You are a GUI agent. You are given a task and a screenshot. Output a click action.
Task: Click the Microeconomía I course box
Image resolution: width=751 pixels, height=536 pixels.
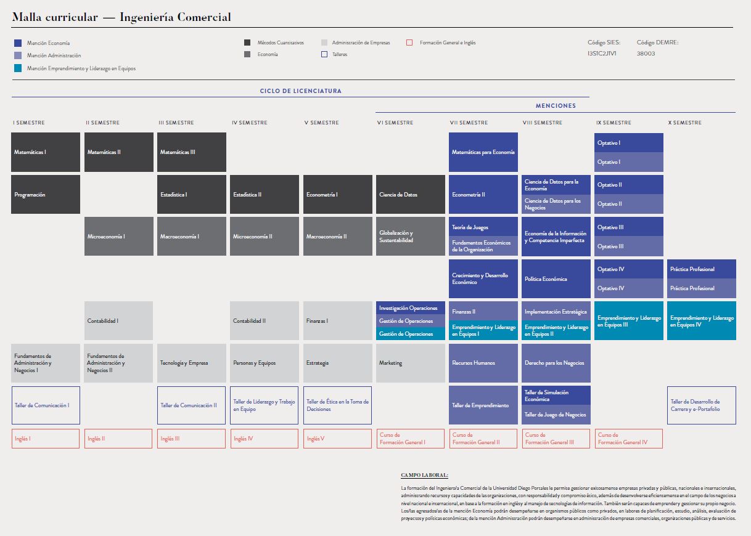pyautogui.click(x=118, y=237)
